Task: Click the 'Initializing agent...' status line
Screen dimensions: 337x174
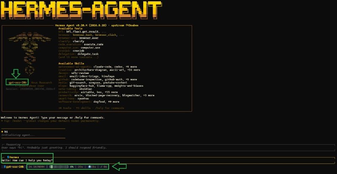Action: (18, 135)
